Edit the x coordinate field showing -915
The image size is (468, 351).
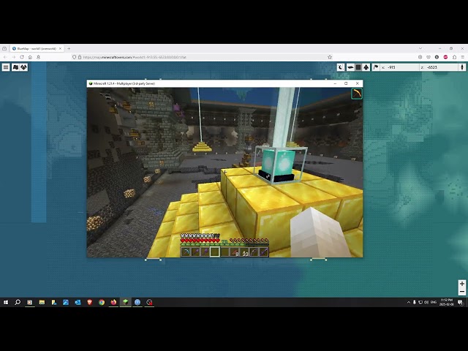click(x=400, y=67)
